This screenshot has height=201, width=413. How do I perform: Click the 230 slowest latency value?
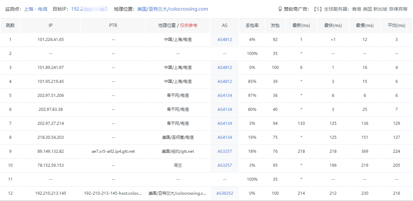[x=365, y=193]
